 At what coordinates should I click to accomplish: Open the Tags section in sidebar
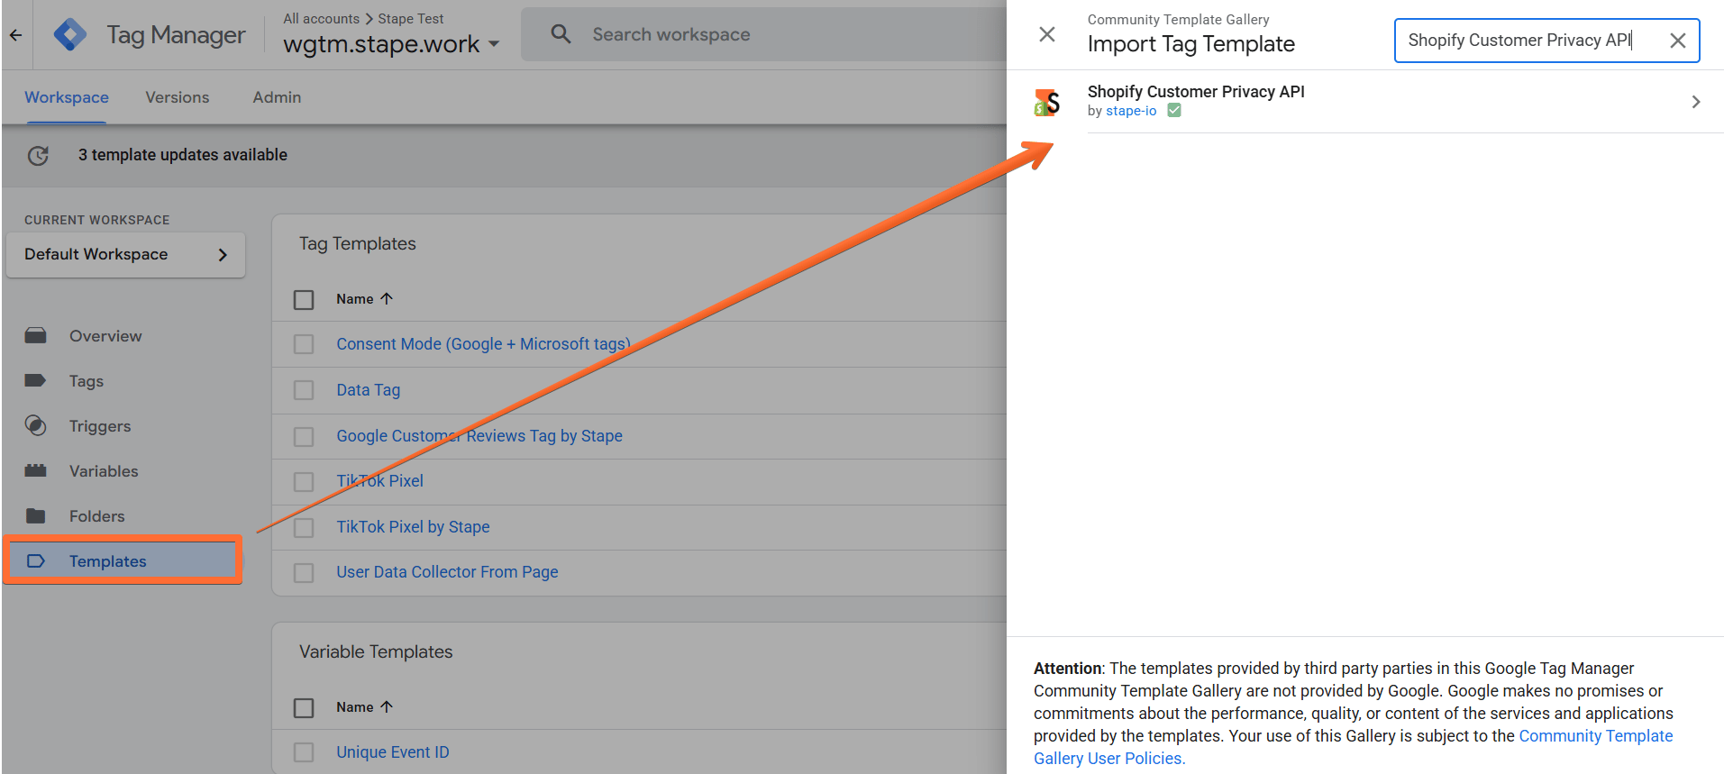point(87,381)
